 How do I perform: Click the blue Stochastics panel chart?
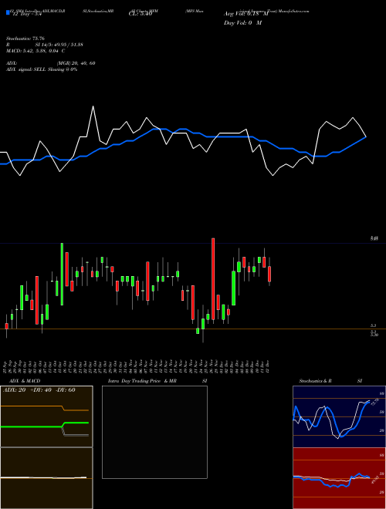[x=339, y=416]
